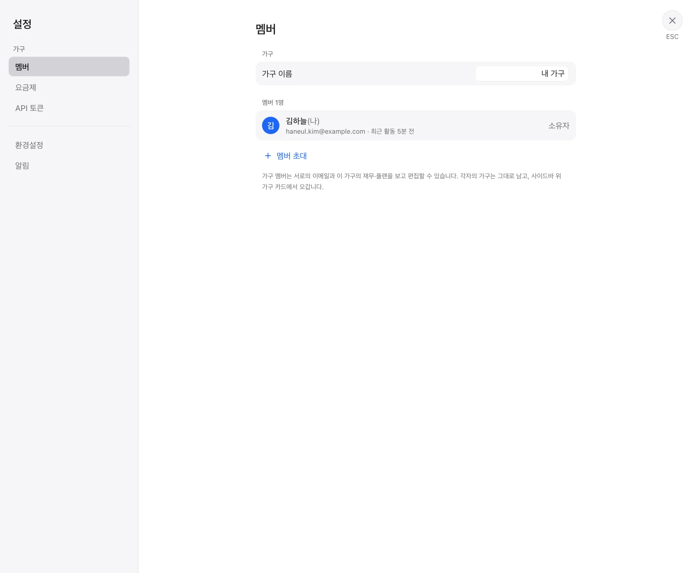Click the 멤버 page heading
693x573 pixels.
click(266, 29)
